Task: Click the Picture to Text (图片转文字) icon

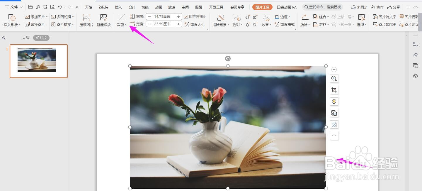Action: pos(375,17)
